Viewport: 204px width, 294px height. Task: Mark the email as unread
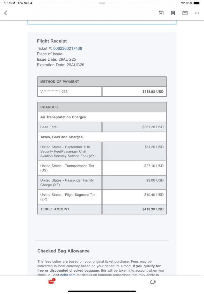[x=185, y=13]
